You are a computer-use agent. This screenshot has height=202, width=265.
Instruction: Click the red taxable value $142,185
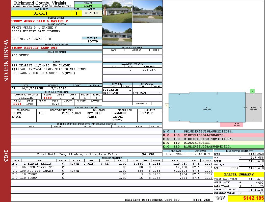pos(253,198)
